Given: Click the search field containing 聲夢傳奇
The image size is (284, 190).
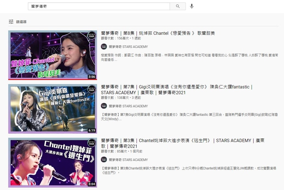Looking at the screenshot, I should pyautogui.click(x=99, y=6).
